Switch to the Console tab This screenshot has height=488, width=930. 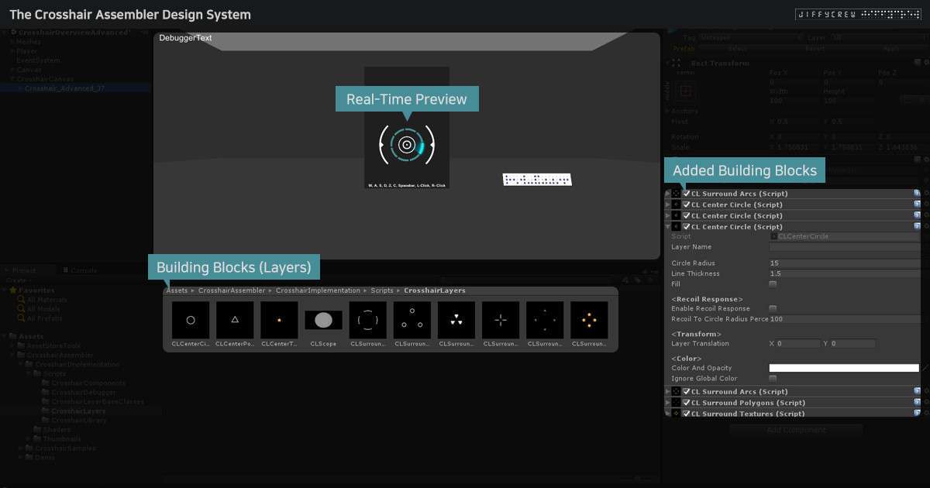79,270
